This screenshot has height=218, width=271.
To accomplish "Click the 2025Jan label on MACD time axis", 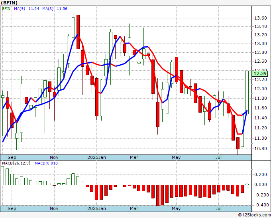I will pyautogui.click(x=96, y=208).
